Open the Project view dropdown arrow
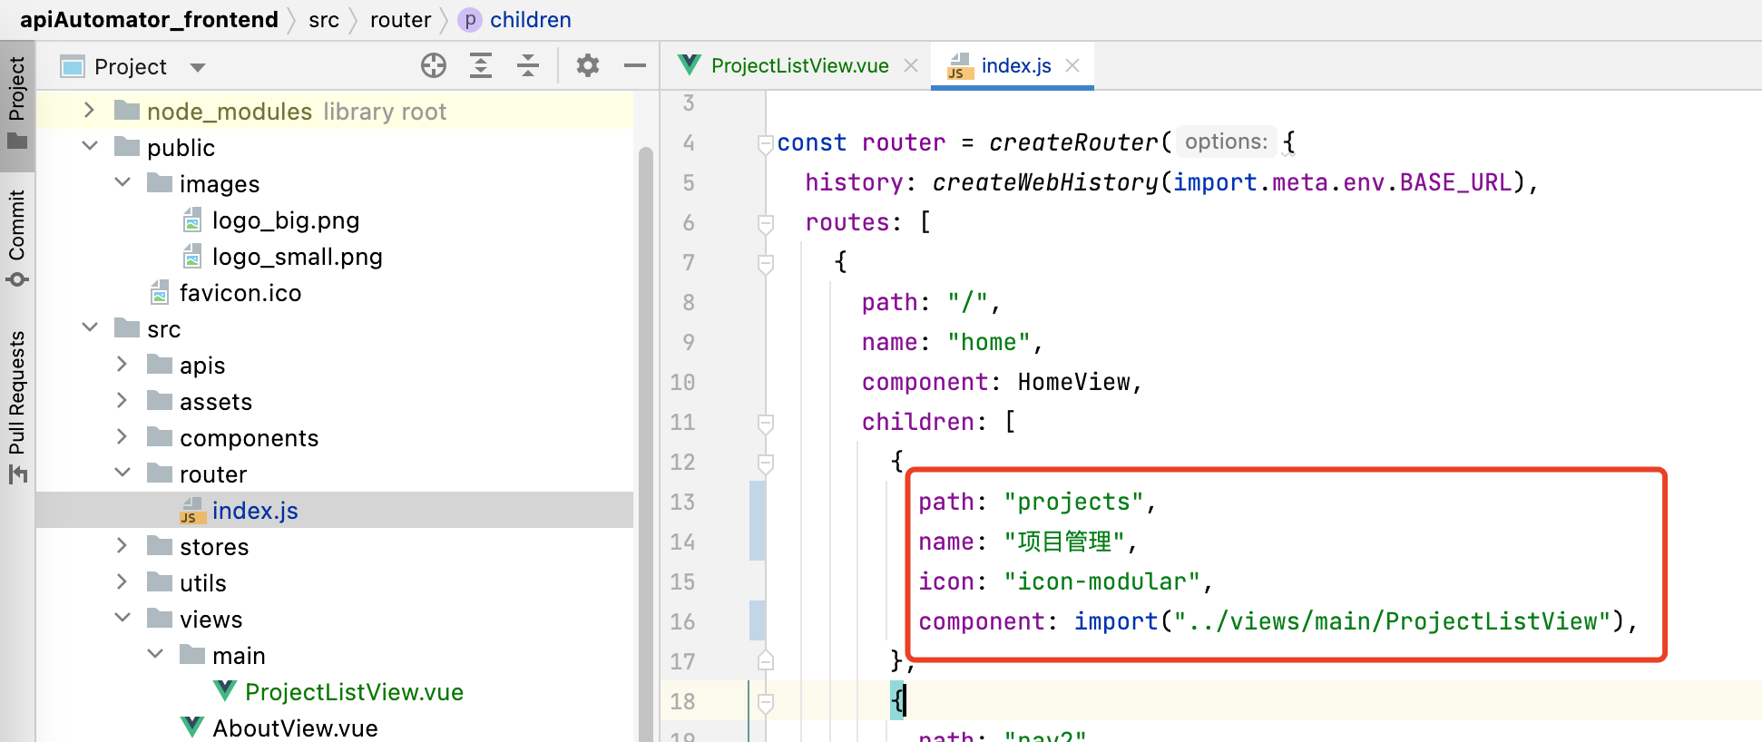 (x=198, y=67)
